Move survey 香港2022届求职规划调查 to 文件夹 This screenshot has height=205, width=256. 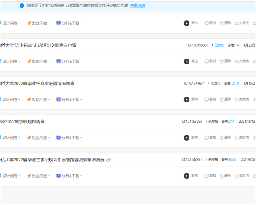[x=242, y=138]
